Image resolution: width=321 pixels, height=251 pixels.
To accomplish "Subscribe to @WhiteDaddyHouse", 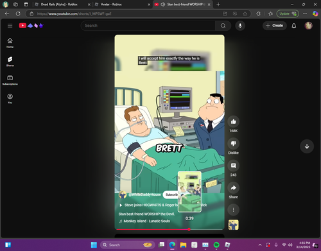I will 171,195.
